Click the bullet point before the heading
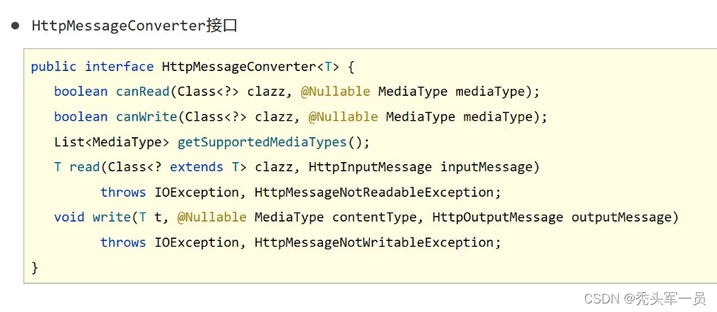 click(15, 26)
